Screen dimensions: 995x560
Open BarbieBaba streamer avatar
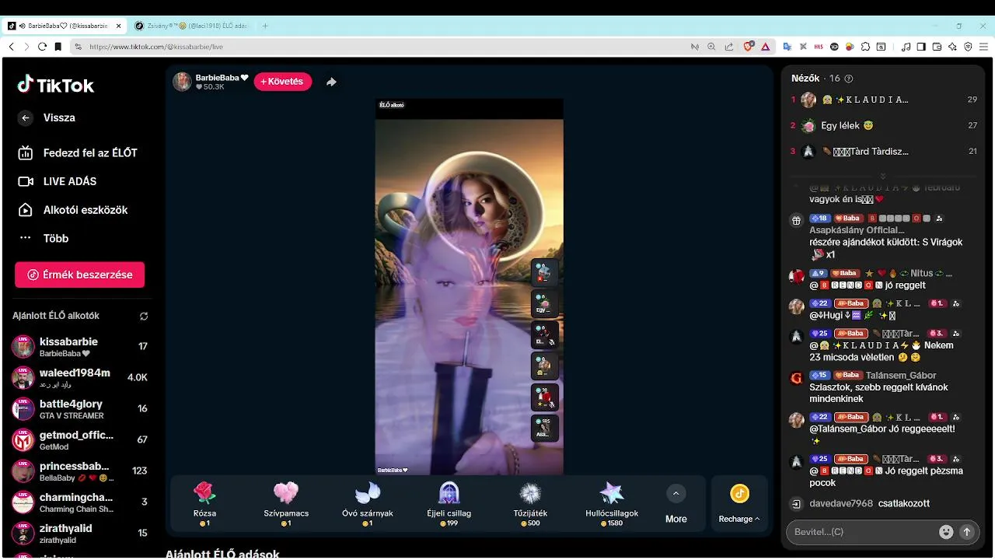point(182,82)
